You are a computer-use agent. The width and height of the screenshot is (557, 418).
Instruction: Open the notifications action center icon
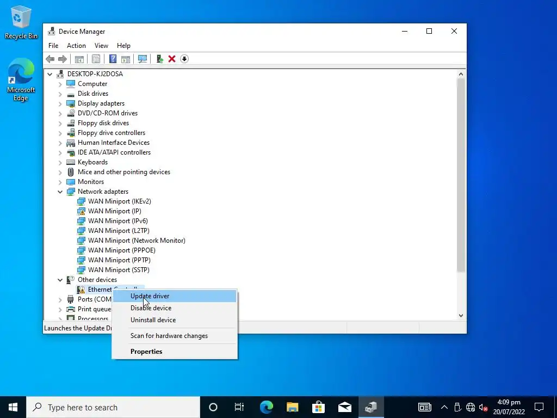tap(539, 407)
